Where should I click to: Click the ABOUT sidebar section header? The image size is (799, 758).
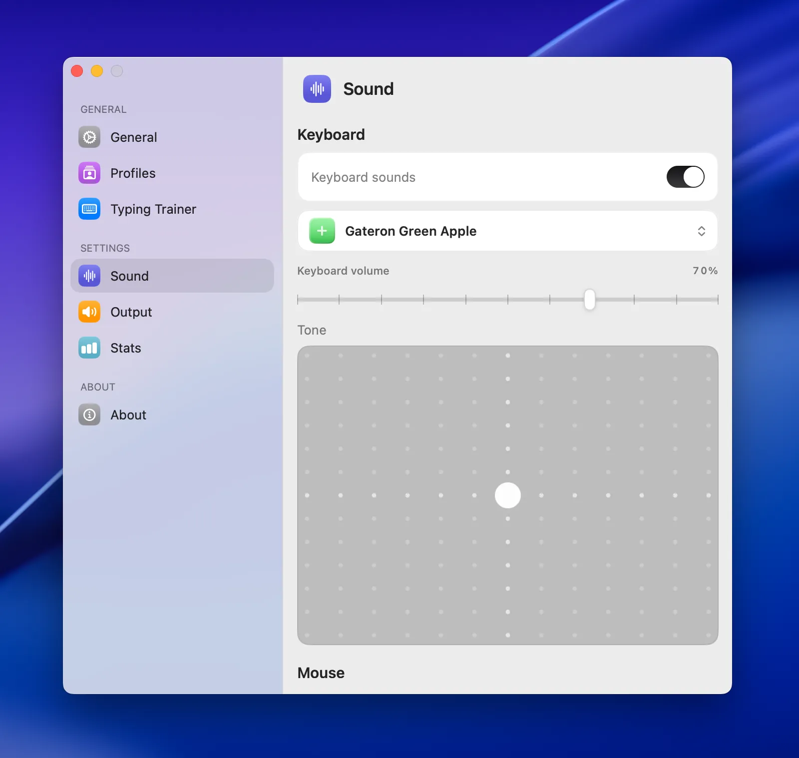[98, 387]
